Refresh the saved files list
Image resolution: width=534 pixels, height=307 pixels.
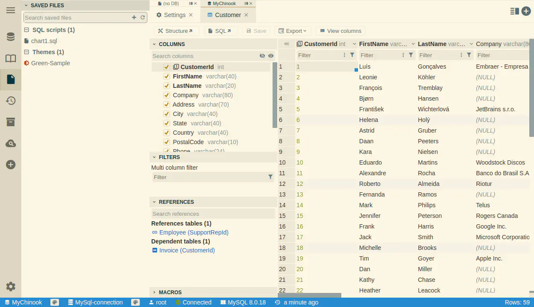[143, 17]
